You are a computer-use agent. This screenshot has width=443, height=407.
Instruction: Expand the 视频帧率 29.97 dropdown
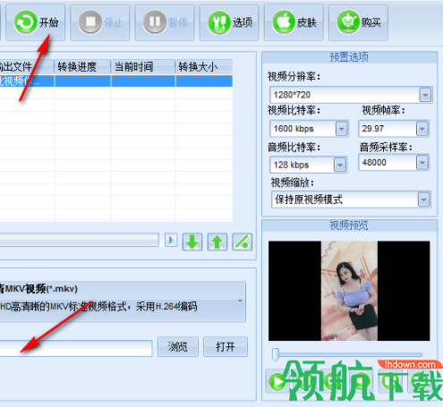(422, 129)
